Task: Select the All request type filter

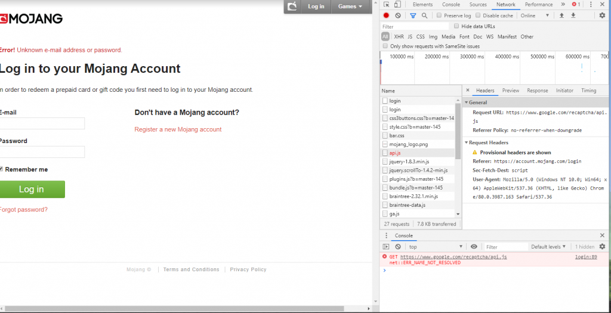Action: tap(385, 36)
